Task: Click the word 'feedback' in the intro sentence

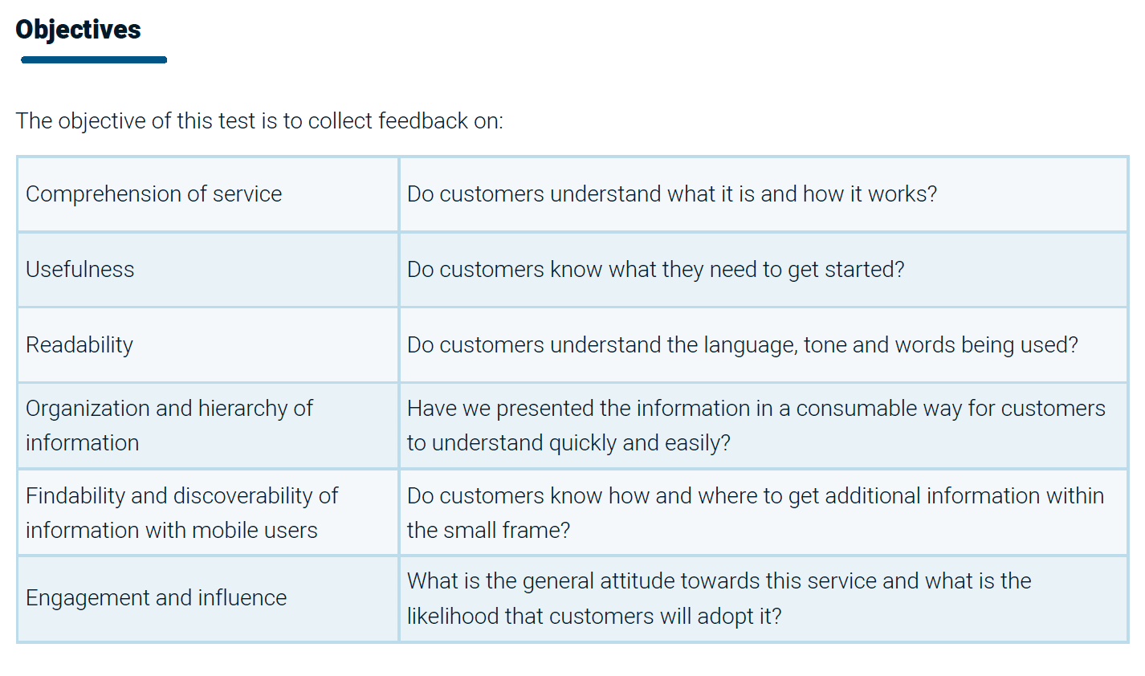Action: click(x=423, y=121)
